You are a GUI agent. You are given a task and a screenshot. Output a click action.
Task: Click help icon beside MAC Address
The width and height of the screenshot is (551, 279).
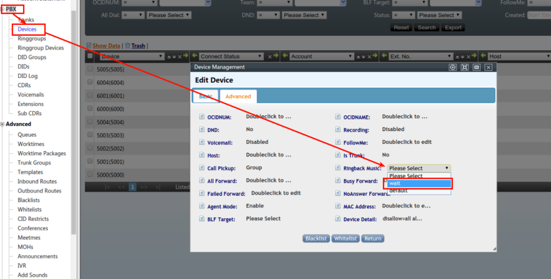click(338, 206)
